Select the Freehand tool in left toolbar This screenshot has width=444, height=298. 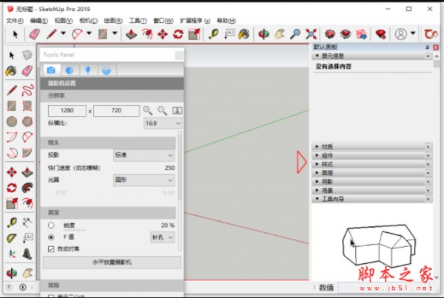pos(27,90)
